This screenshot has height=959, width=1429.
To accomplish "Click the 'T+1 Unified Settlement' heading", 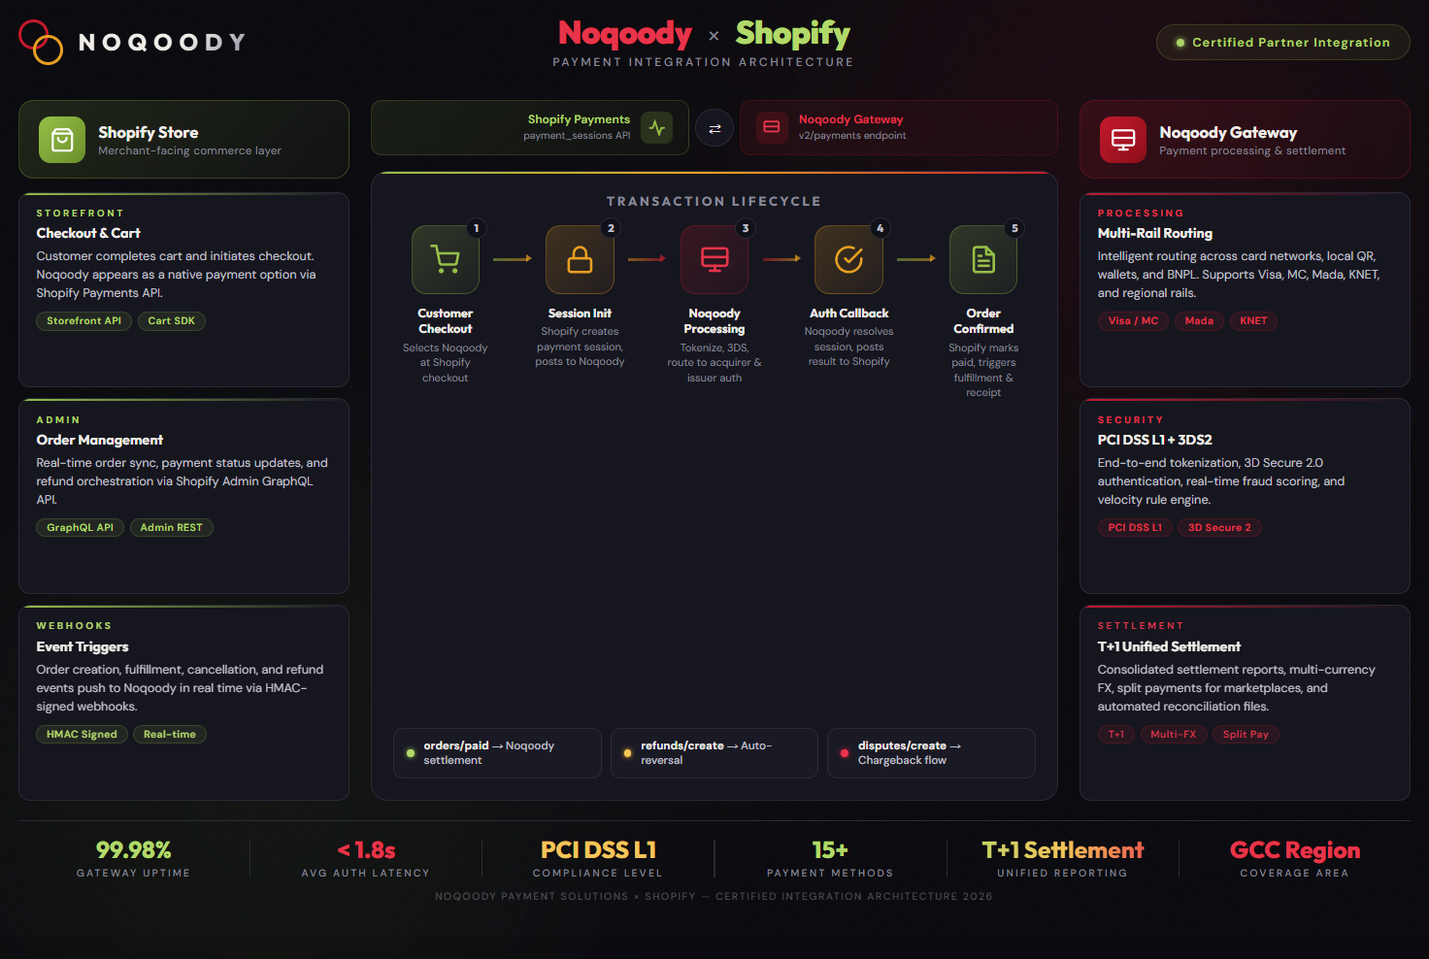I will point(1169,646).
